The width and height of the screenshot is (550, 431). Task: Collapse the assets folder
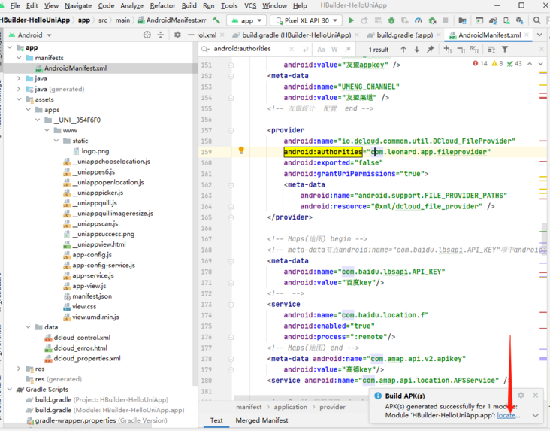(x=19, y=99)
